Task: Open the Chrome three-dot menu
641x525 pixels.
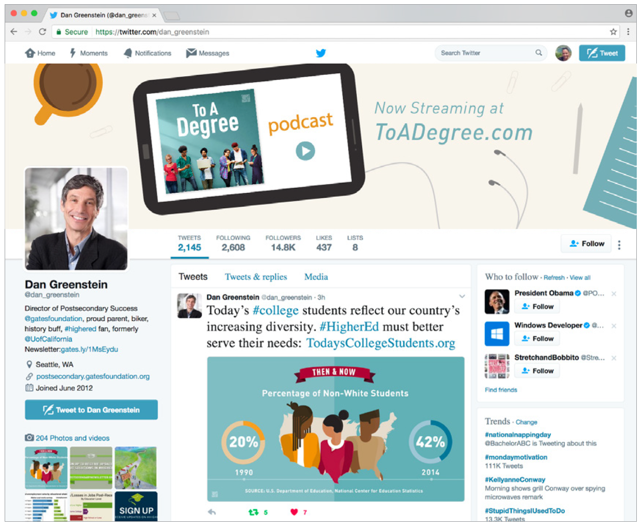Action: coord(628,32)
